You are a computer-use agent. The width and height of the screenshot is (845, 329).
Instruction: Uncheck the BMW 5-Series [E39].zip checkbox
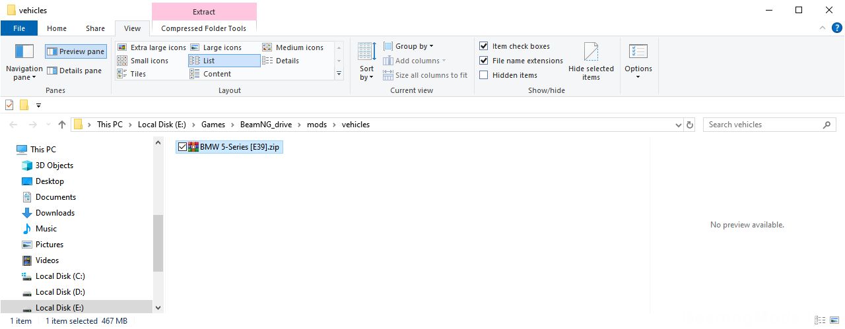tap(183, 146)
